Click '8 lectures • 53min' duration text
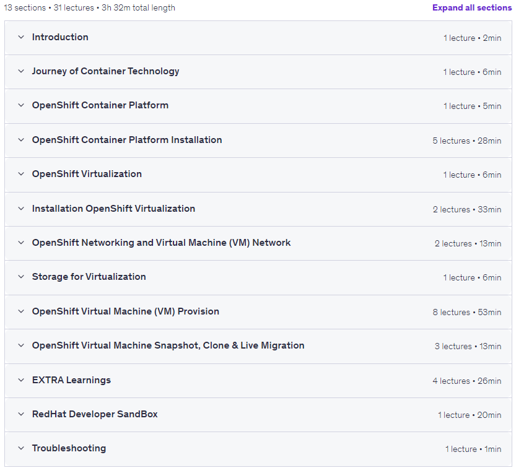This screenshot has height=473, width=516. point(467,312)
